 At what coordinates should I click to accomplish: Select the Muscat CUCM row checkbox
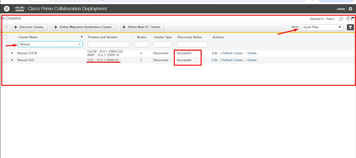click(5, 53)
